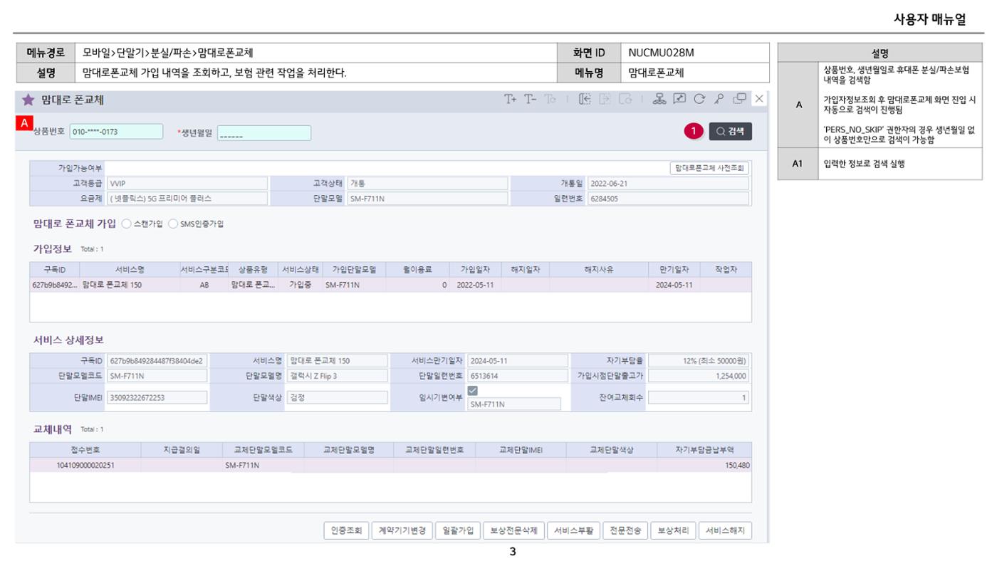Click the favorite star icon beside 맘대로 폰교체

28,100
